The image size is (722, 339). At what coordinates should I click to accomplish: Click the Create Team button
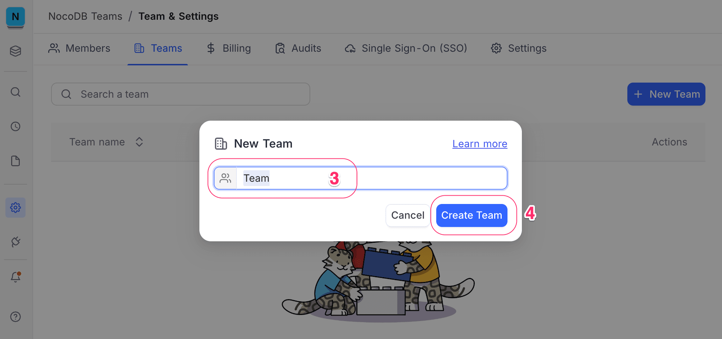point(471,215)
